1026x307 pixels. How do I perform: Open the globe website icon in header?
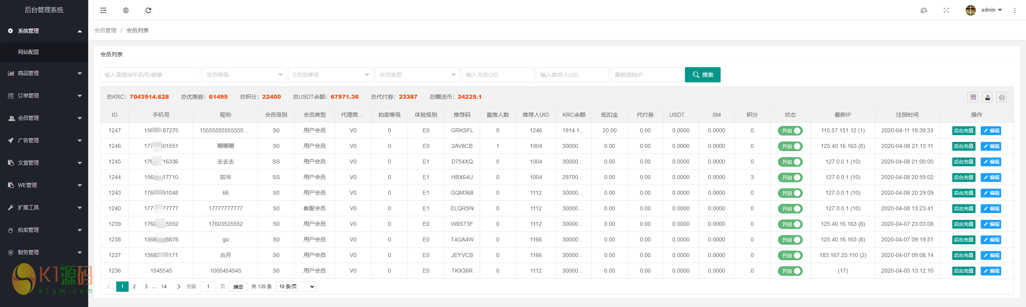(126, 10)
